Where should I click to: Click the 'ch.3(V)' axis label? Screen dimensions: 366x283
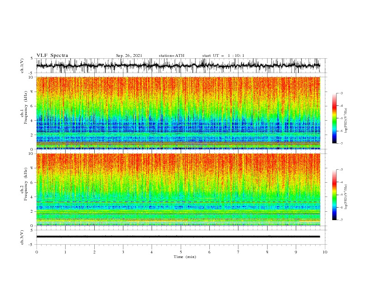[22, 237]
